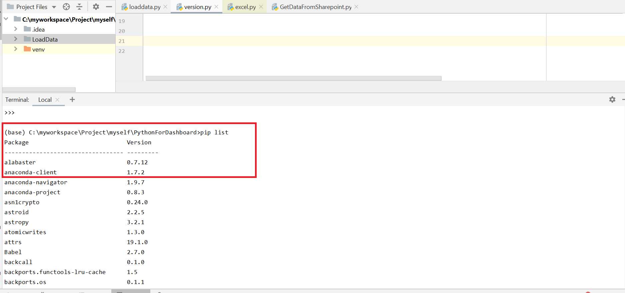Screen dimensions: 625x293
Task: Add a new terminal session with plus
Action: [72, 99]
